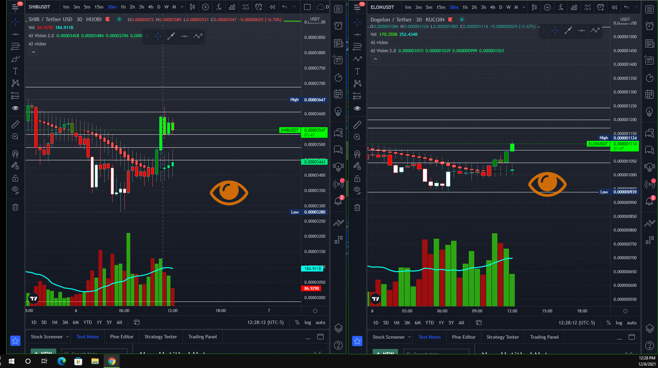This screenshot has height=368, width=658.
Task: Open Stock Screener dropdown arrow in SHIBUSDT window
Action: 67,337
